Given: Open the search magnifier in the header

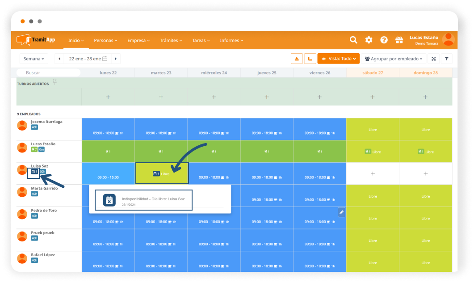Looking at the screenshot, I should (353, 40).
